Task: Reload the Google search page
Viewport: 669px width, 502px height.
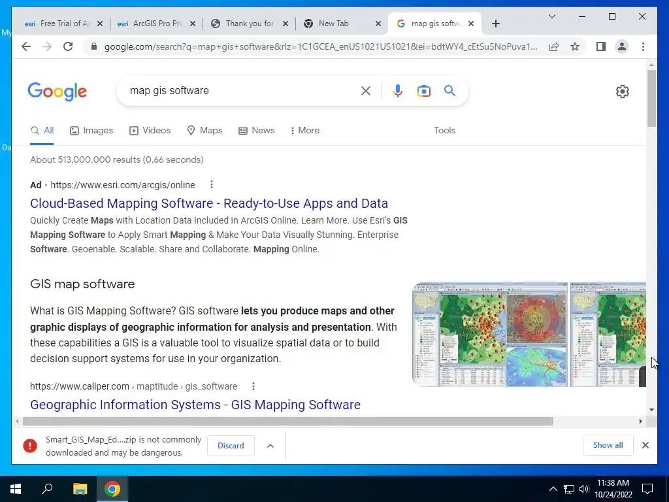Action: point(68,46)
